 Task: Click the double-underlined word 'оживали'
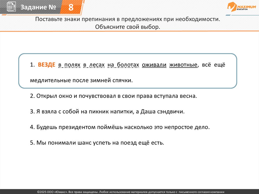(154, 65)
